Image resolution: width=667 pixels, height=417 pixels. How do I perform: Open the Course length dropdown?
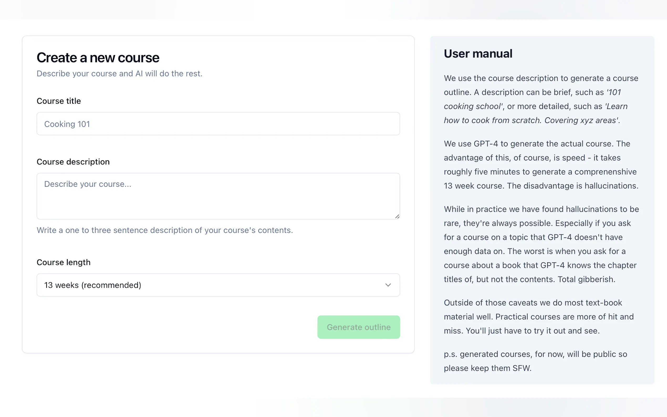[x=218, y=285]
